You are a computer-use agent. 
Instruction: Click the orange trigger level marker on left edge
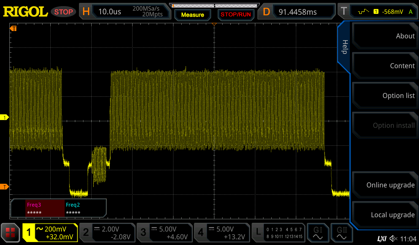[5, 187]
